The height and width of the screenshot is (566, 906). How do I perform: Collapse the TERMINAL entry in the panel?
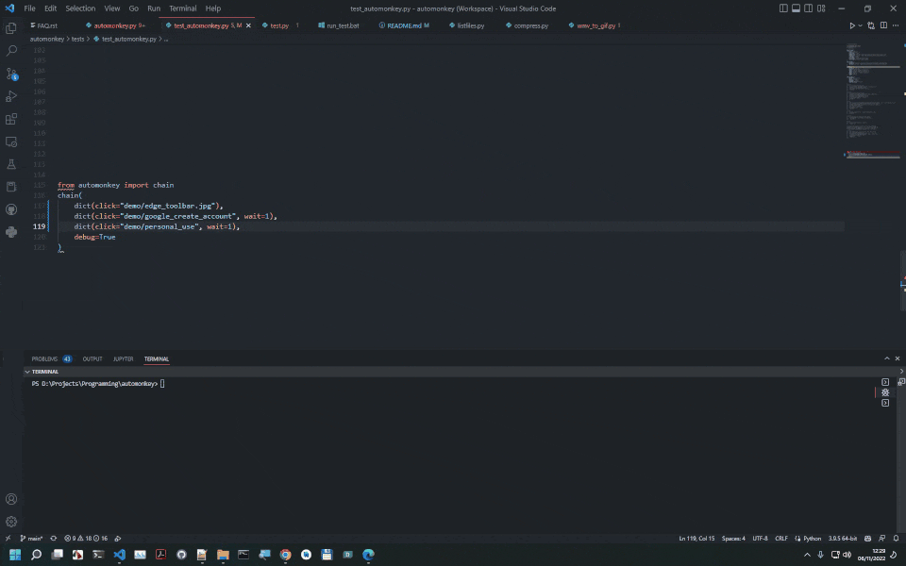coord(28,371)
